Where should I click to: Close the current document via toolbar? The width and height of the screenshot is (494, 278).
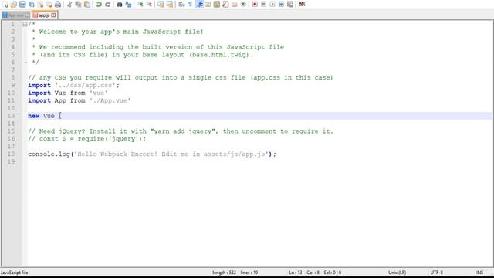coord(40,4)
